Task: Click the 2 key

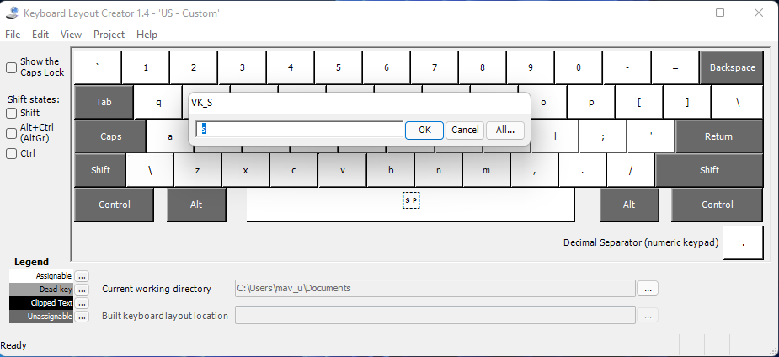Action: 194,67
